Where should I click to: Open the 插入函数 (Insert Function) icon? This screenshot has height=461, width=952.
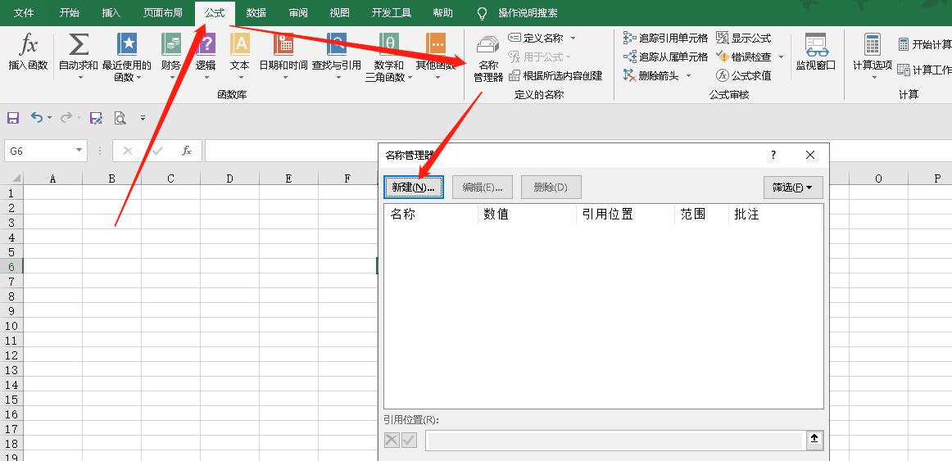coord(28,46)
